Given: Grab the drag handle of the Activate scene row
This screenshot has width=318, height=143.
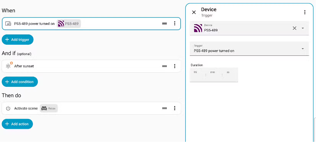Looking at the screenshot, I should 165,108.
